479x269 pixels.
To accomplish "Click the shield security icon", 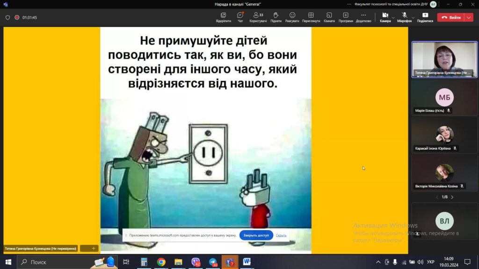I will (x=7, y=17).
